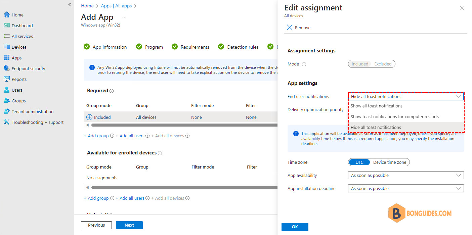472x235 pixels.
Task: Switch Time zone to Device time zone
Action: [x=390, y=162]
